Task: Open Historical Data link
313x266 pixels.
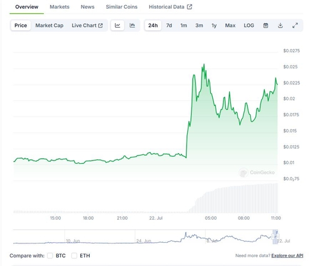Action: [x=170, y=7]
